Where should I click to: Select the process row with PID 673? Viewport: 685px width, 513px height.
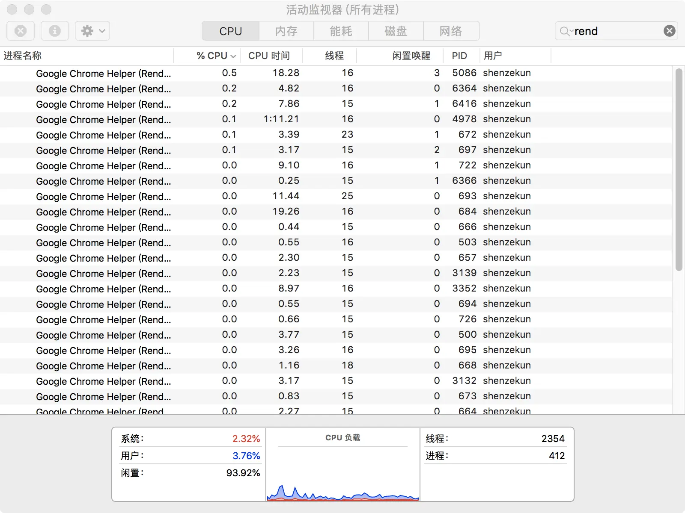tap(336, 396)
